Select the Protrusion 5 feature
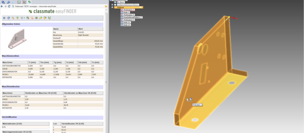This screenshot has height=133, width=304. pyautogui.click(x=129, y=20)
